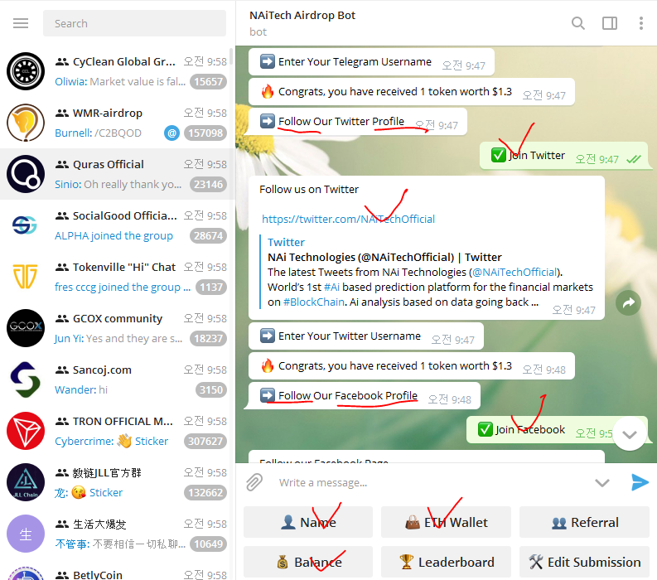
Task: Select the Quras Official chat
Action: pos(118,174)
